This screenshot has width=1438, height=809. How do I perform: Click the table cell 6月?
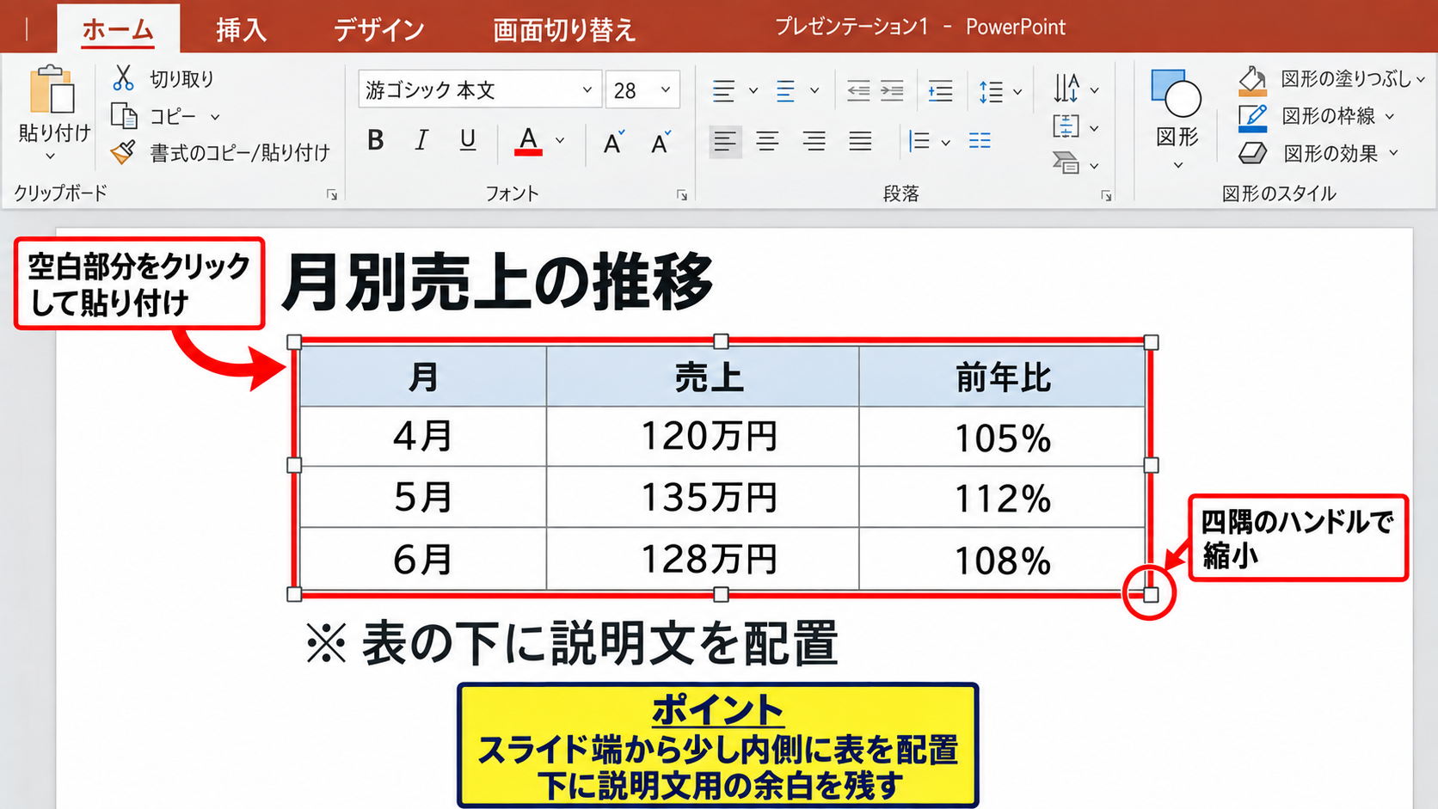[423, 559]
